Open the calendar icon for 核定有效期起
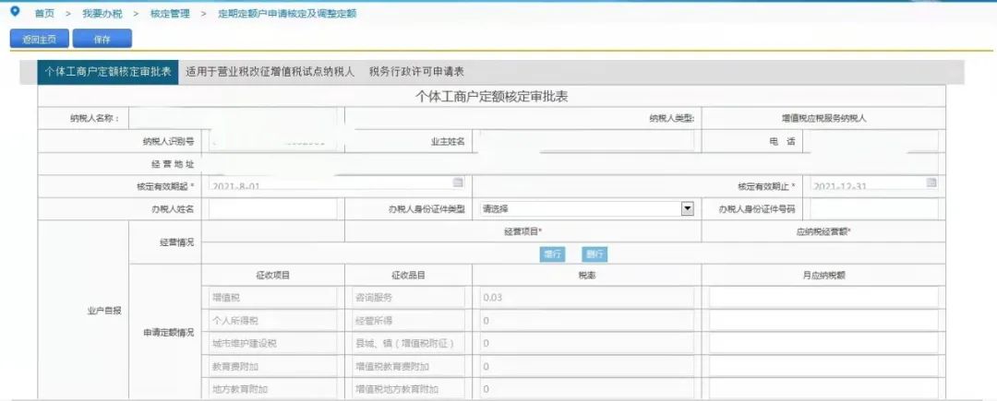Viewport: 997px width, 401px height. pos(458,183)
